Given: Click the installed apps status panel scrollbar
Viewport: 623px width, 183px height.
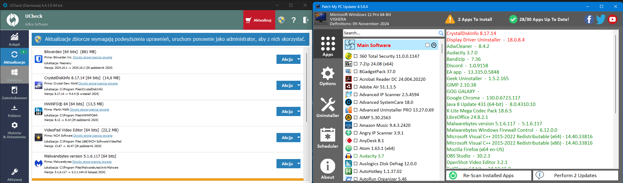Looking at the screenshot, I should 615,74.
